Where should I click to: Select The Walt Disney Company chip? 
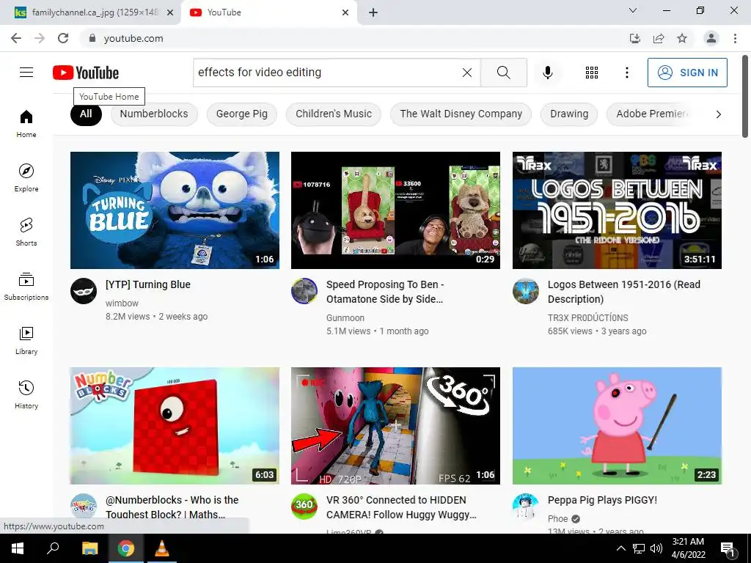461,114
